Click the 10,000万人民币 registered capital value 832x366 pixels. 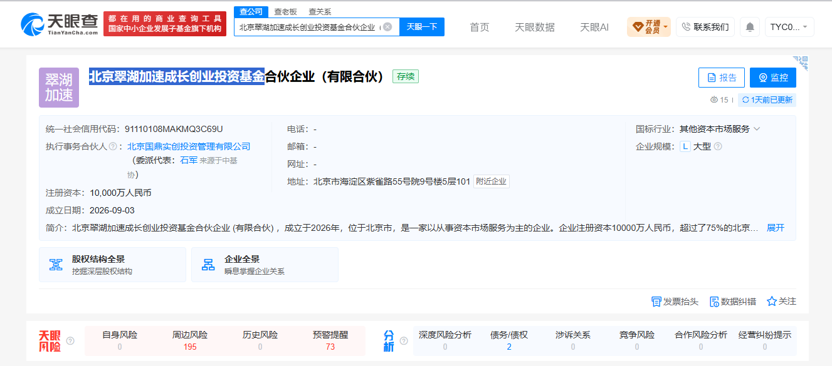(120, 193)
